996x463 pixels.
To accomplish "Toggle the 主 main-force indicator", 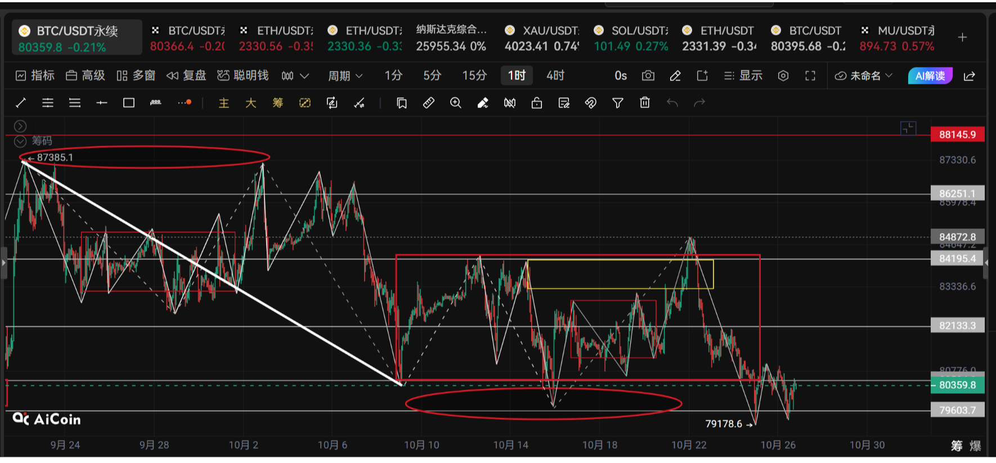I will pos(224,102).
